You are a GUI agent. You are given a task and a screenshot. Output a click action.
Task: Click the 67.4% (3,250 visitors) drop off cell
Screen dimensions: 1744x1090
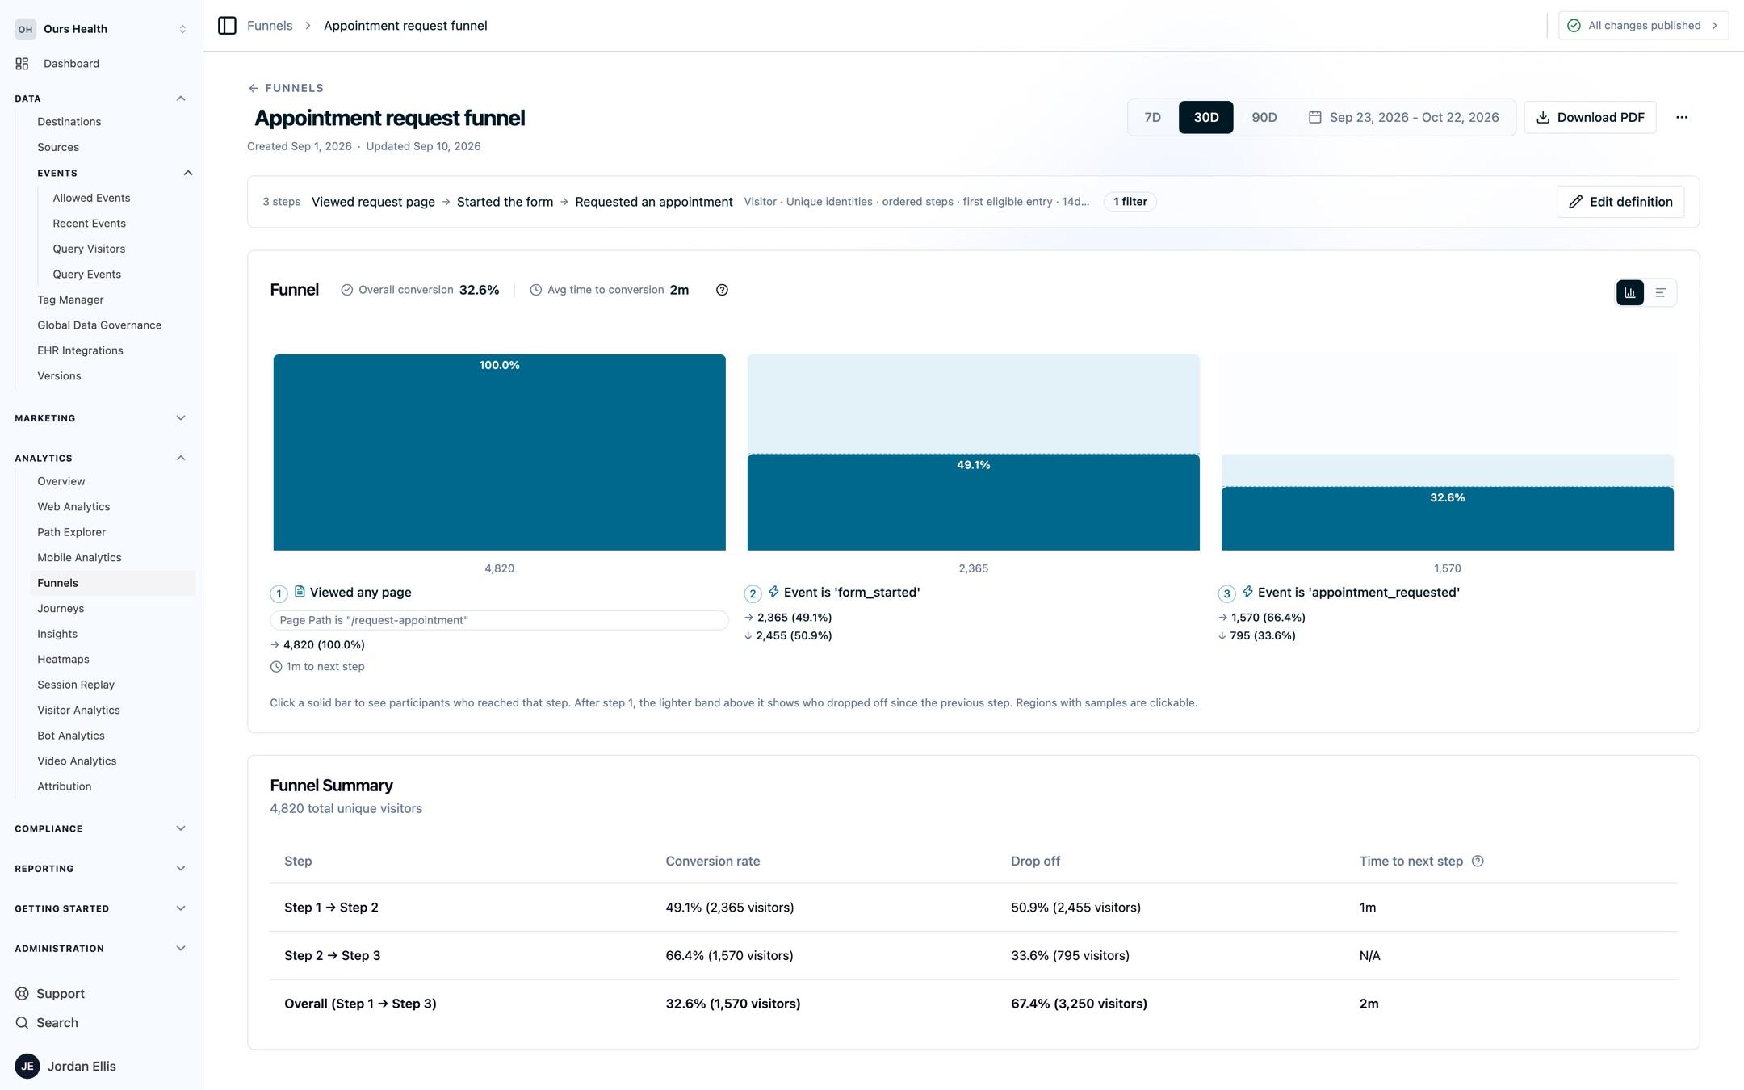[x=1079, y=1004]
